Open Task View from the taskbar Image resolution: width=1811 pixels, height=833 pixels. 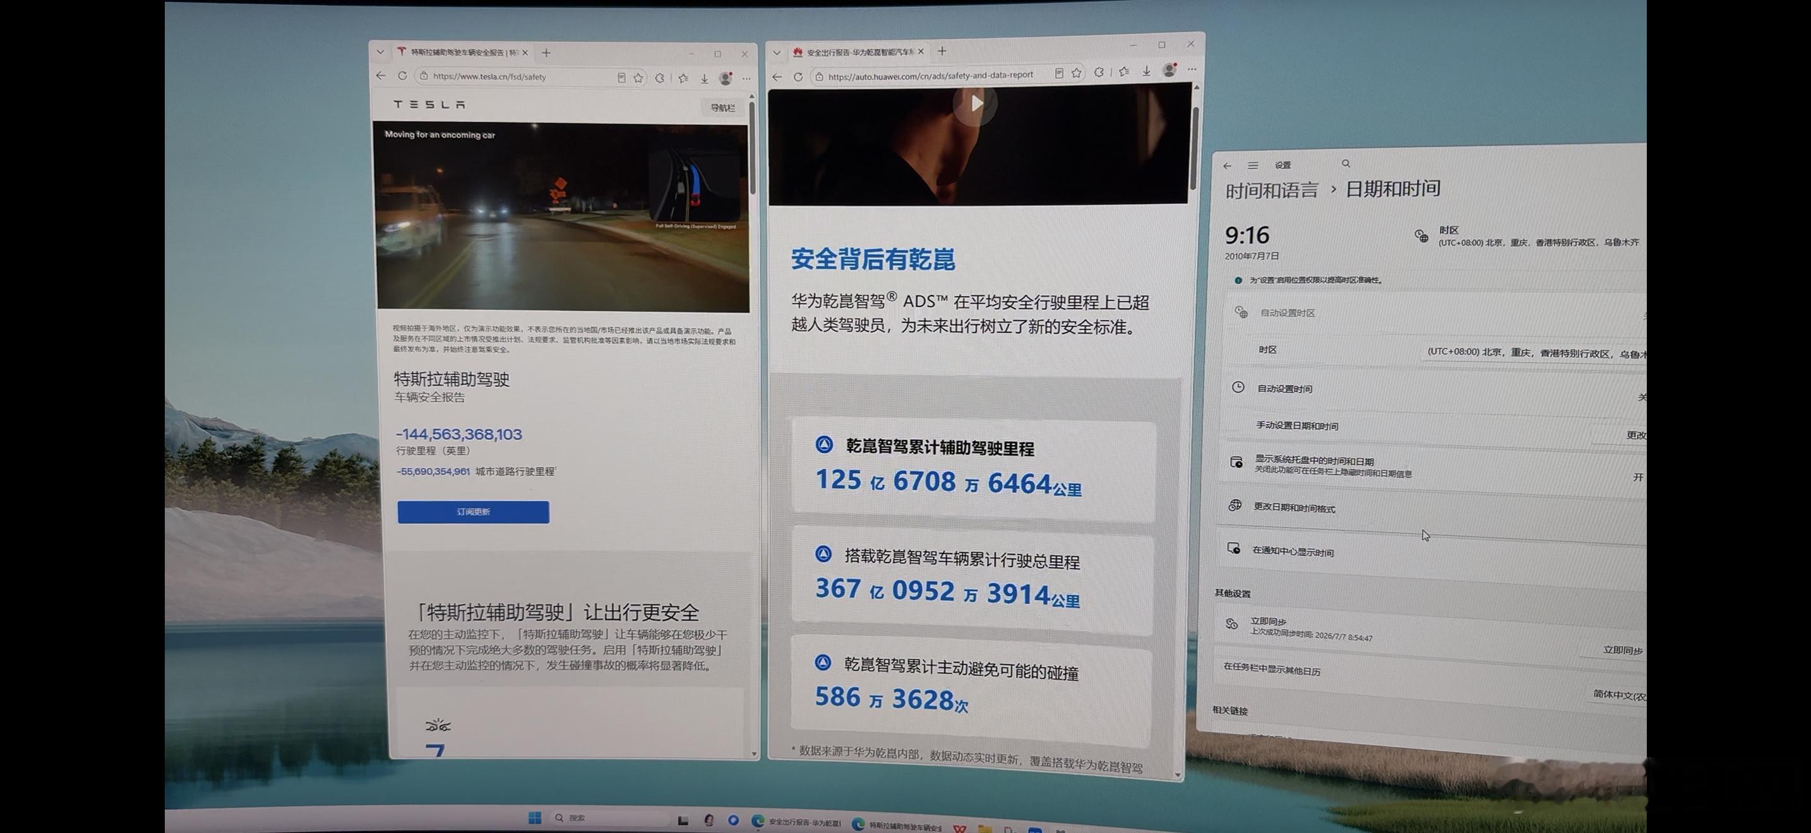pyautogui.click(x=683, y=820)
